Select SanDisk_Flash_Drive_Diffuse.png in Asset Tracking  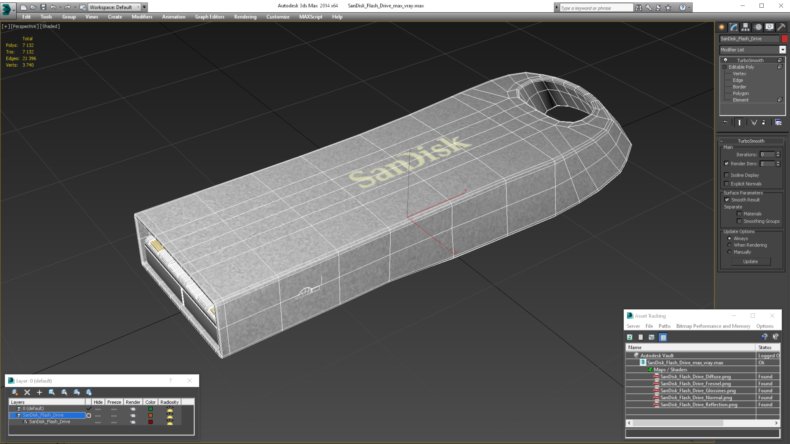tap(695, 377)
